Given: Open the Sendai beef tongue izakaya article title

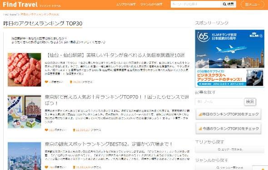Looking at the screenshot, I should (x=115, y=55).
